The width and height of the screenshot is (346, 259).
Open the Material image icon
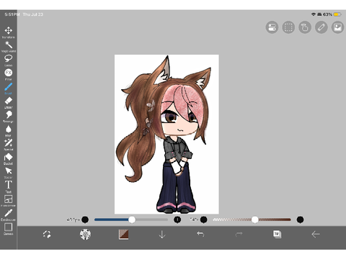[337, 27]
